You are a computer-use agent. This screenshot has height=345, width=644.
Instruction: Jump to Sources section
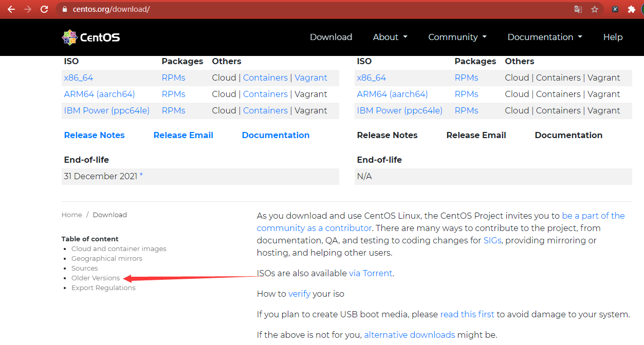tap(84, 268)
